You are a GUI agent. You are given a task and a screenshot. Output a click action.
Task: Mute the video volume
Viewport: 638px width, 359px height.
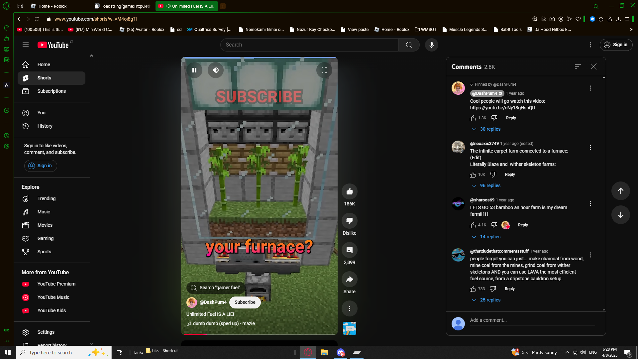216,70
